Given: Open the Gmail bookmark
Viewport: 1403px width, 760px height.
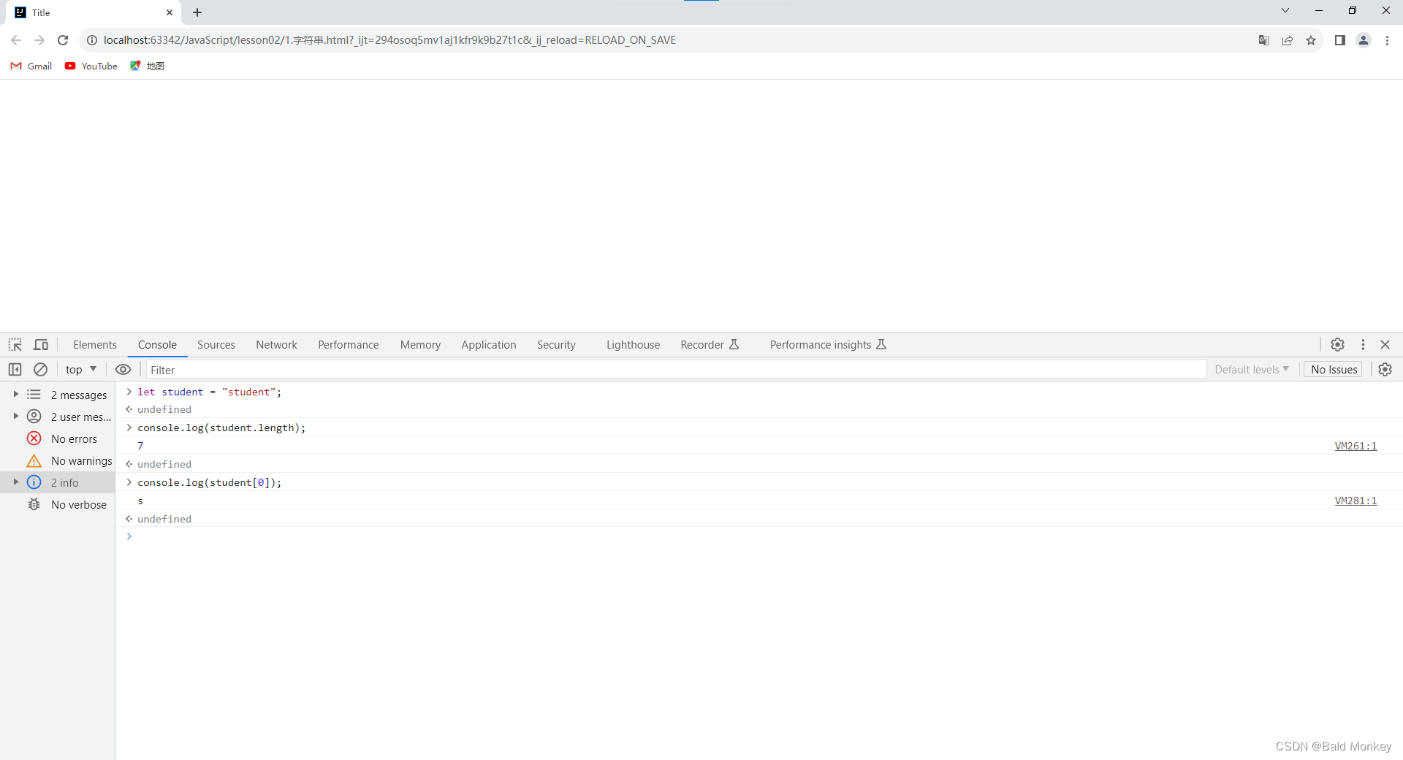Looking at the screenshot, I should point(31,66).
